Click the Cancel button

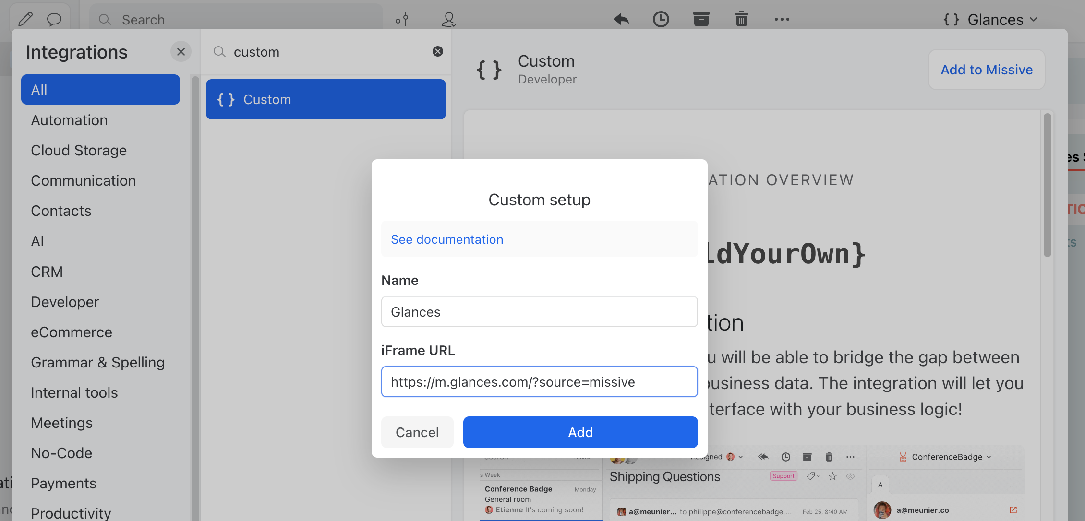pos(417,432)
